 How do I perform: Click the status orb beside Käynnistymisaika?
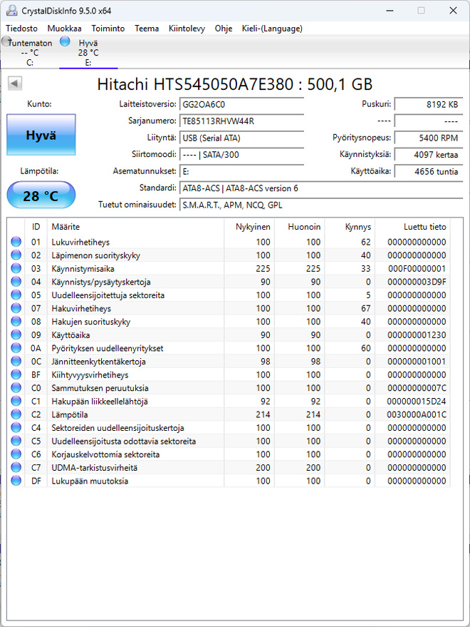click(16, 268)
